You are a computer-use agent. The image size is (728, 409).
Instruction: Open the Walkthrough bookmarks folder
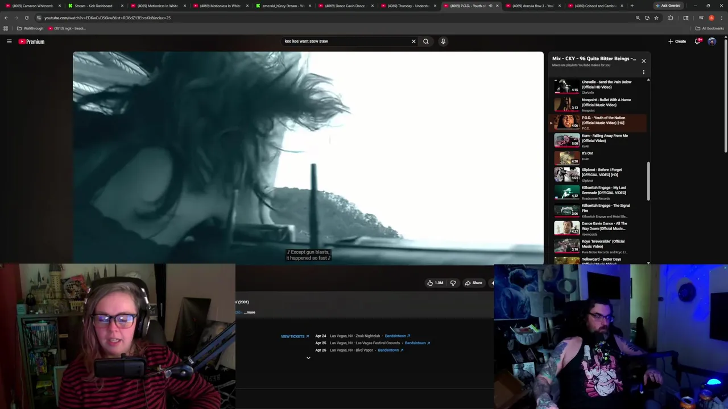[x=30, y=28]
